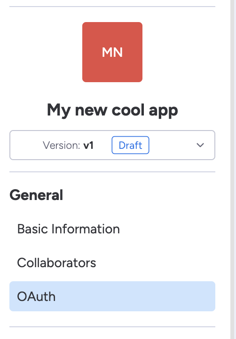The height and width of the screenshot is (339, 236).
Task: Open the Version v1 dropdown
Action: 112,145
